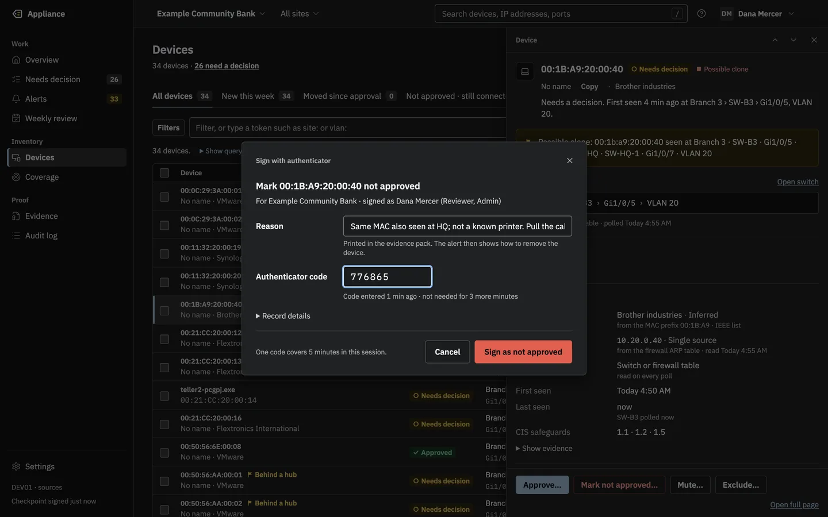Viewport: 828px width, 517px height.
Task: Click the Open full page link
Action: point(794,505)
